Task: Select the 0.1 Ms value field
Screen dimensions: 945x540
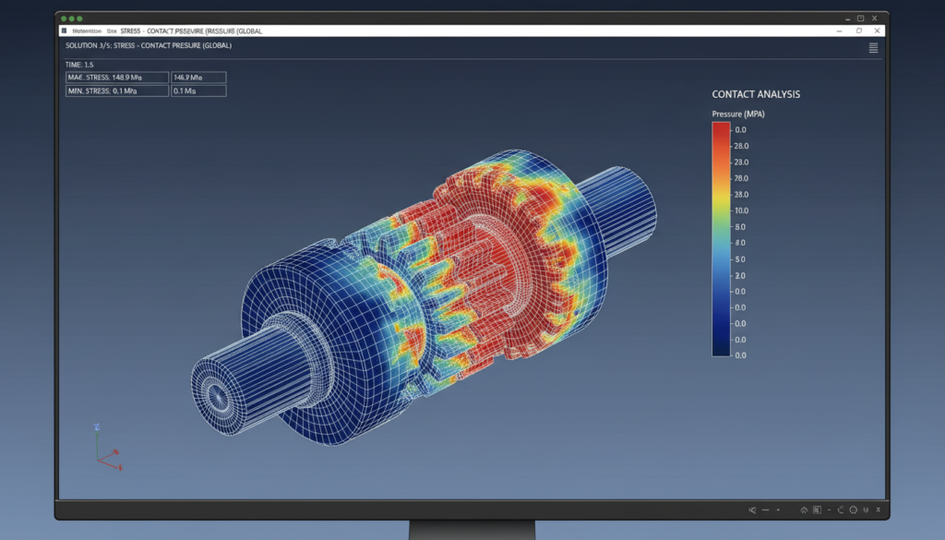Action: click(199, 91)
